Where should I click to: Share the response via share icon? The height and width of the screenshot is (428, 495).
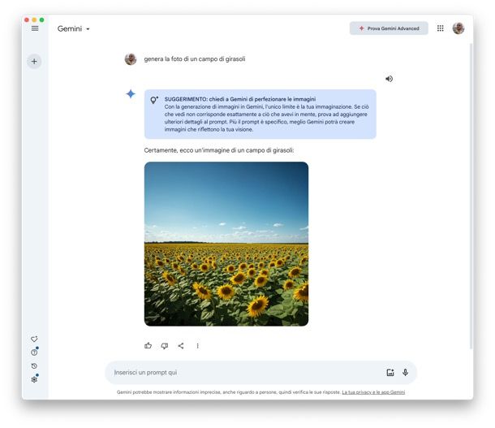[x=181, y=346]
